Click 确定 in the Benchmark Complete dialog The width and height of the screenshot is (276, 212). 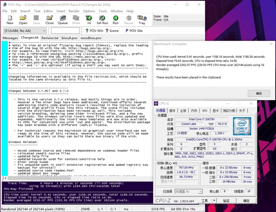click(x=259, y=93)
